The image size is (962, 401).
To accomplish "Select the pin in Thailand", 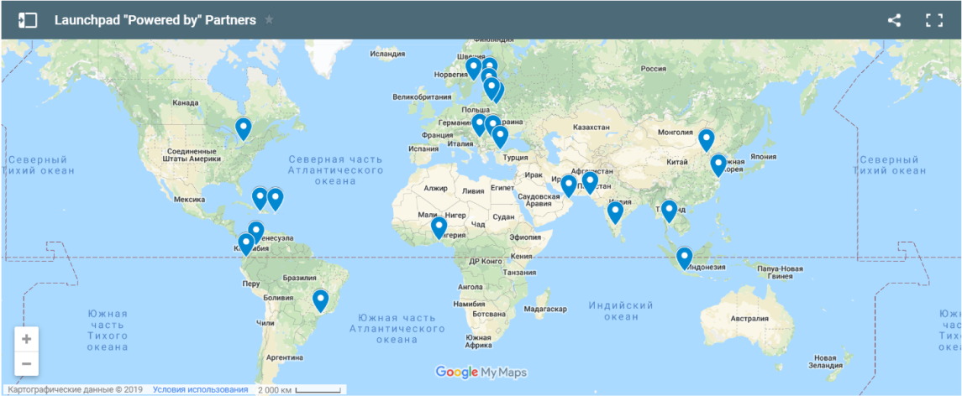I will [669, 210].
